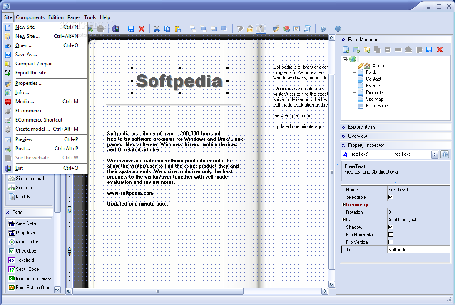This screenshot has height=305, width=455.
Task: Click the blue floppy Save icon in main toolbar
Action: pos(131,29)
